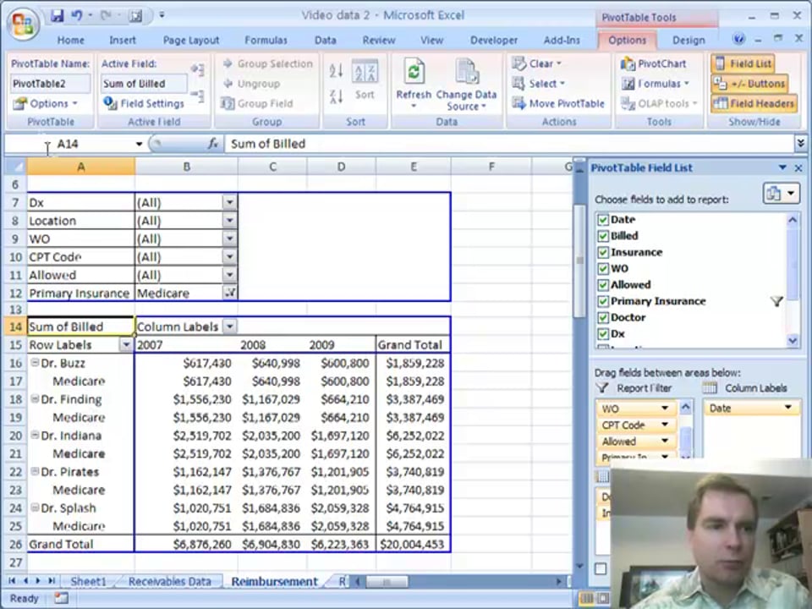Collapse entire field icon
This screenshot has width=812, height=609.
[x=197, y=96]
